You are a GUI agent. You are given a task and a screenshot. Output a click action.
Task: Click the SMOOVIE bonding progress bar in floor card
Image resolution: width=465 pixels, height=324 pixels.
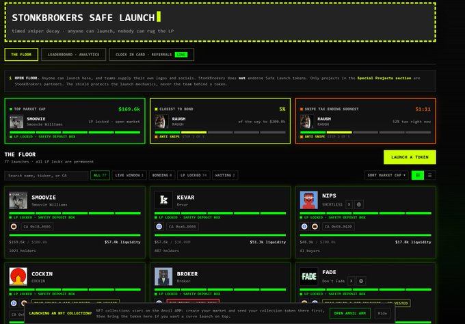tap(75, 235)
